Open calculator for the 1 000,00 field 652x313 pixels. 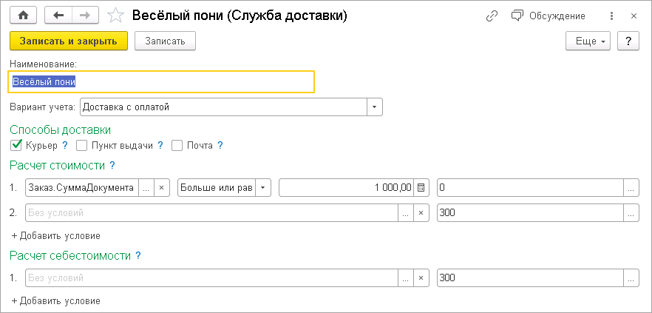pos(421,188)
